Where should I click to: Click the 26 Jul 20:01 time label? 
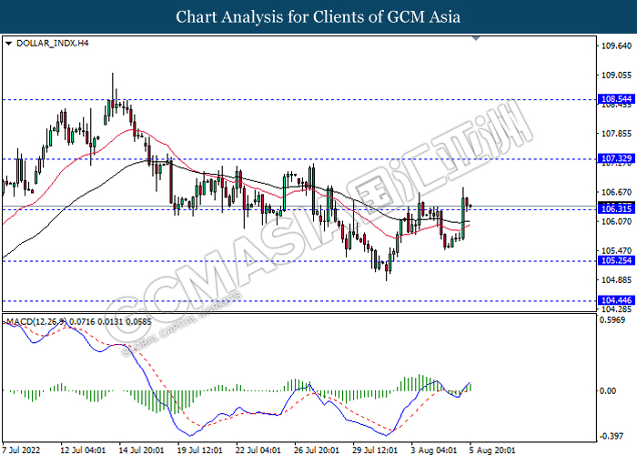pyautogui.click(x=317, y=450)
